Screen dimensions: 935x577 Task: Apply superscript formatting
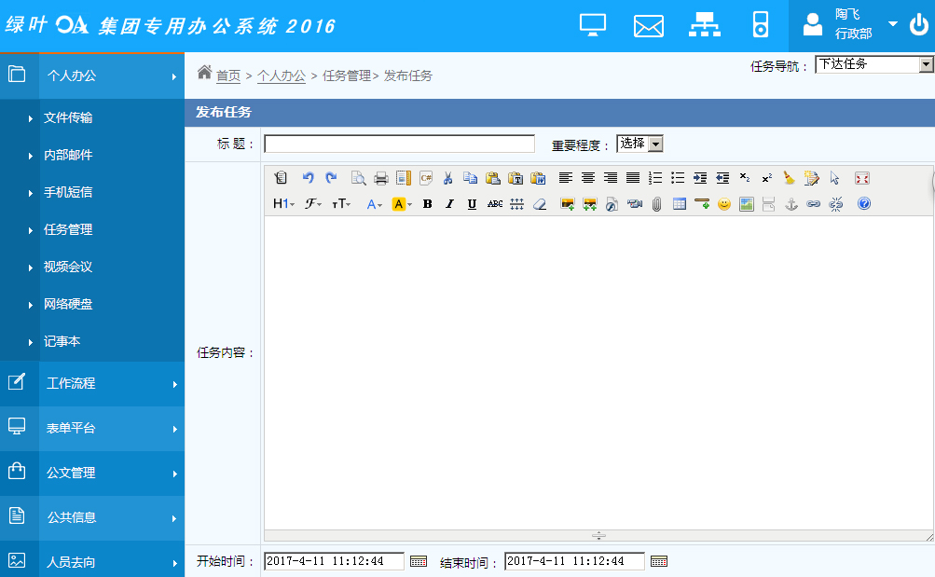click(x=767, y=178)
